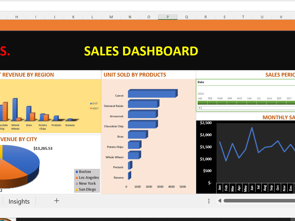This screenshot has width=295, height=221.
Task: Select column V header
Action: click(281, 17)
